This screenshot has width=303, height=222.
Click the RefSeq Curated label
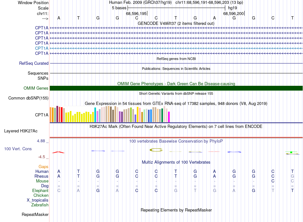pyautogui.click(x=34, y=63)
